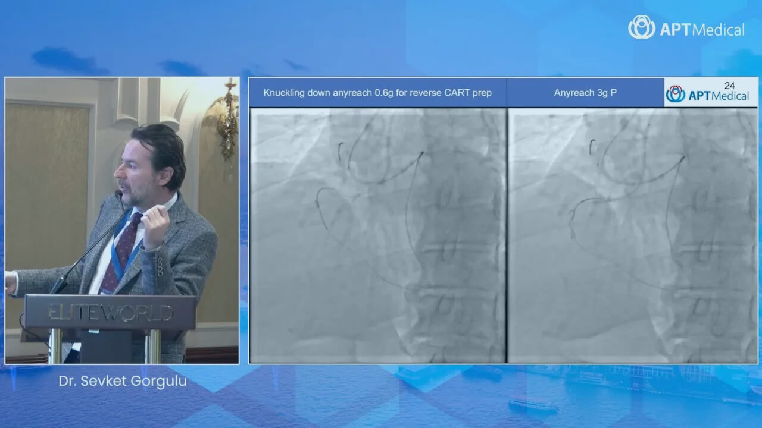The height and width of the screenshot is (428, 762).
Task: Click the slide number 24
Action: point(730,86)
